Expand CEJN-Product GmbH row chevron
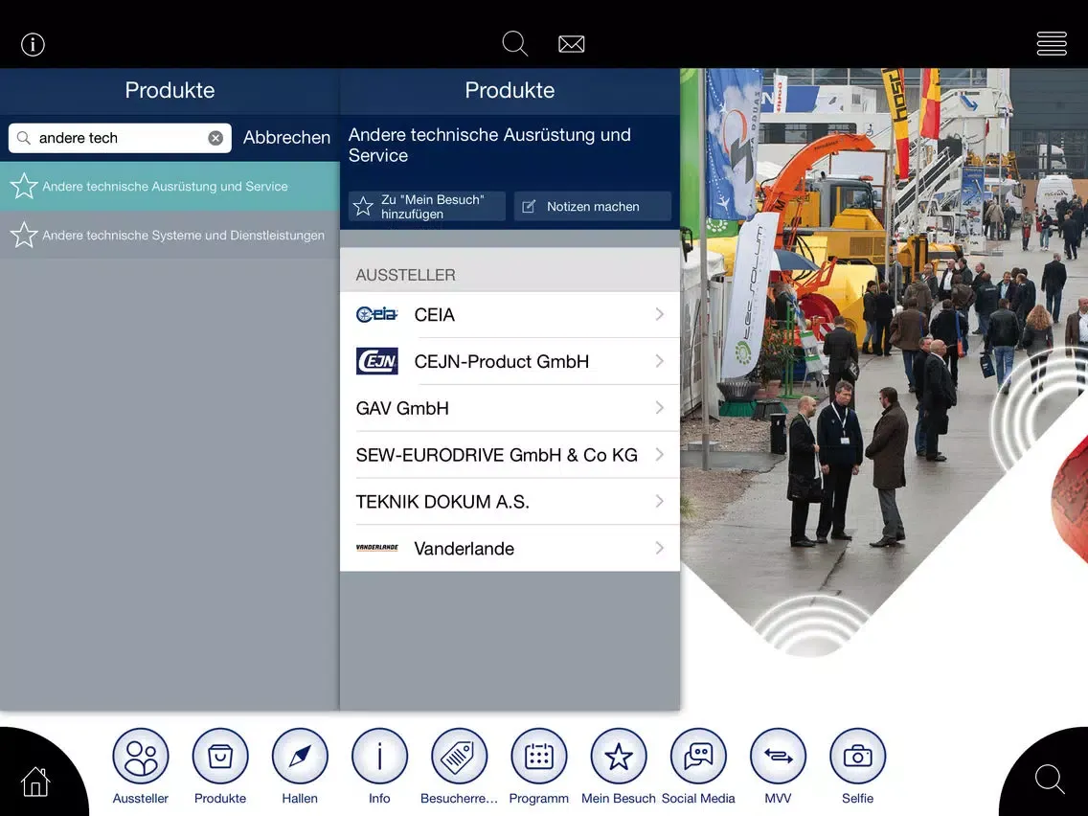Image resolution: width=1088 pixels, height=816 pixels. 659,361
